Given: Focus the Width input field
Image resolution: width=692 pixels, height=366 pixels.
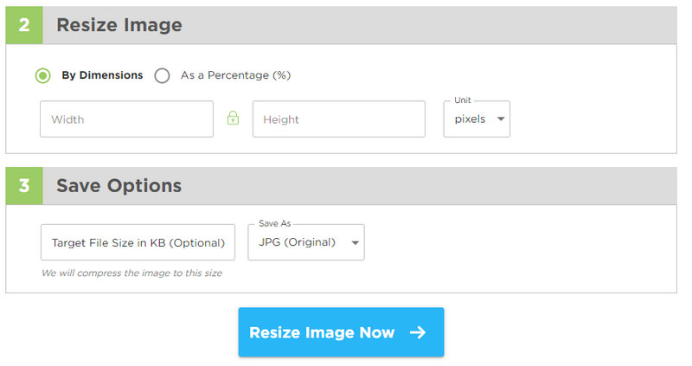Looking at the screenshot, I should (126, 119).
